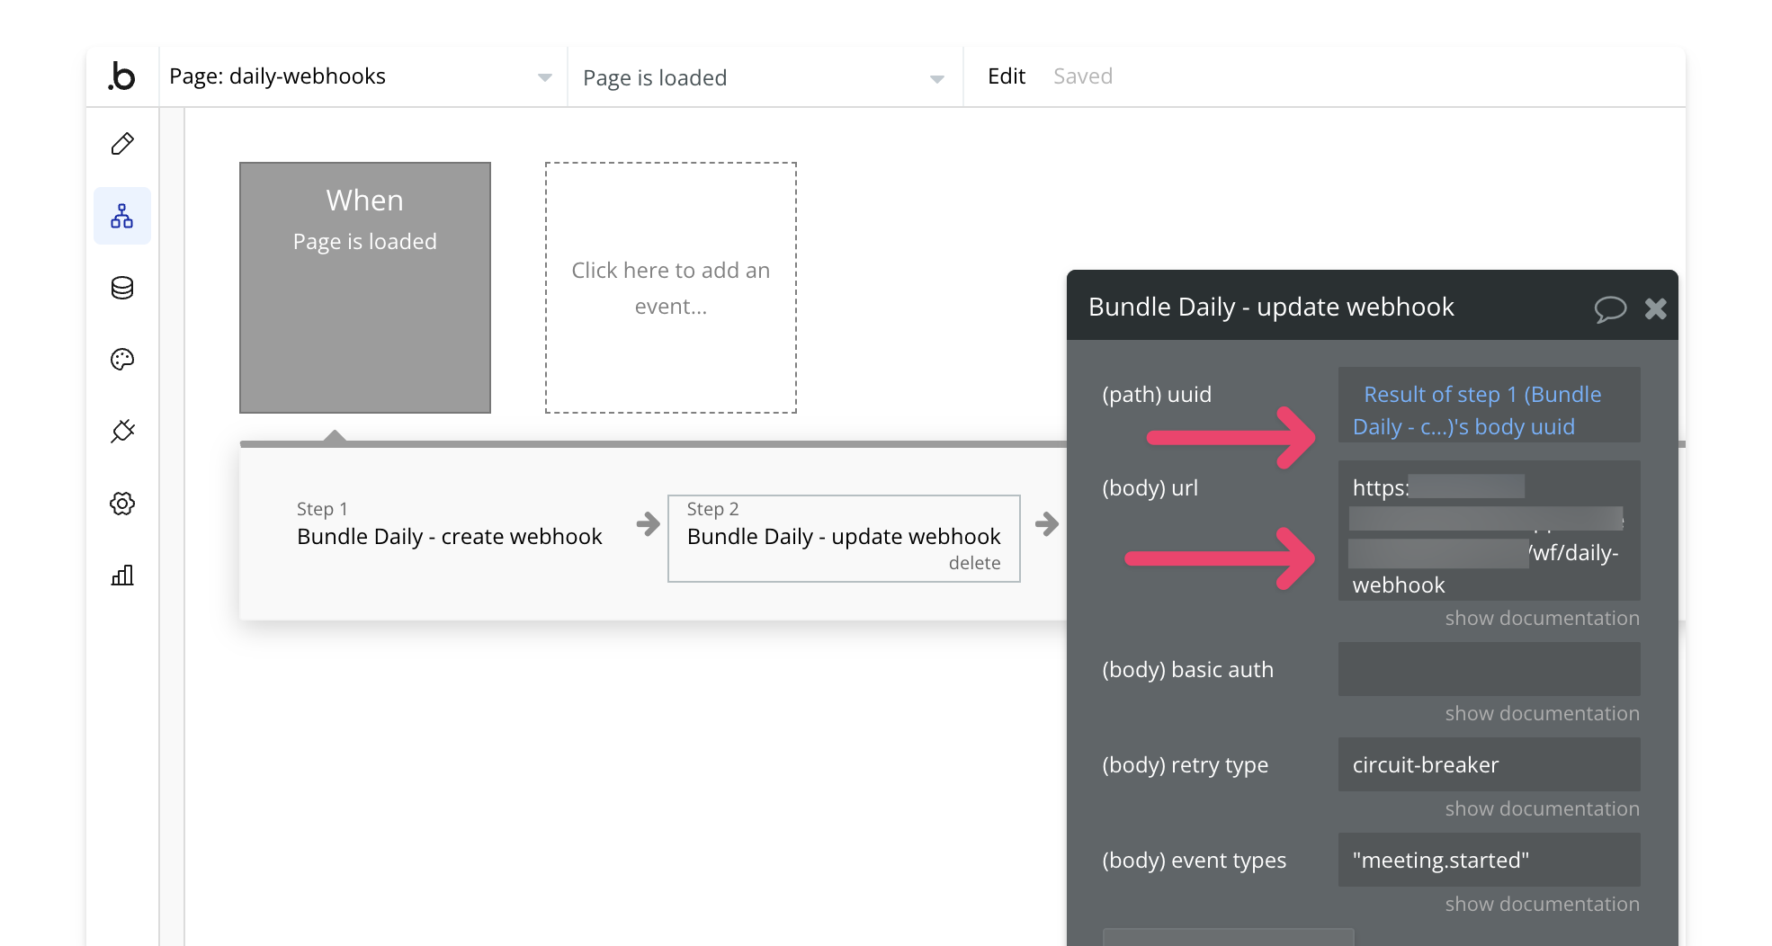Show documentation under the (body) url field
1772x946 pixels.
[x=1542, y=619]
